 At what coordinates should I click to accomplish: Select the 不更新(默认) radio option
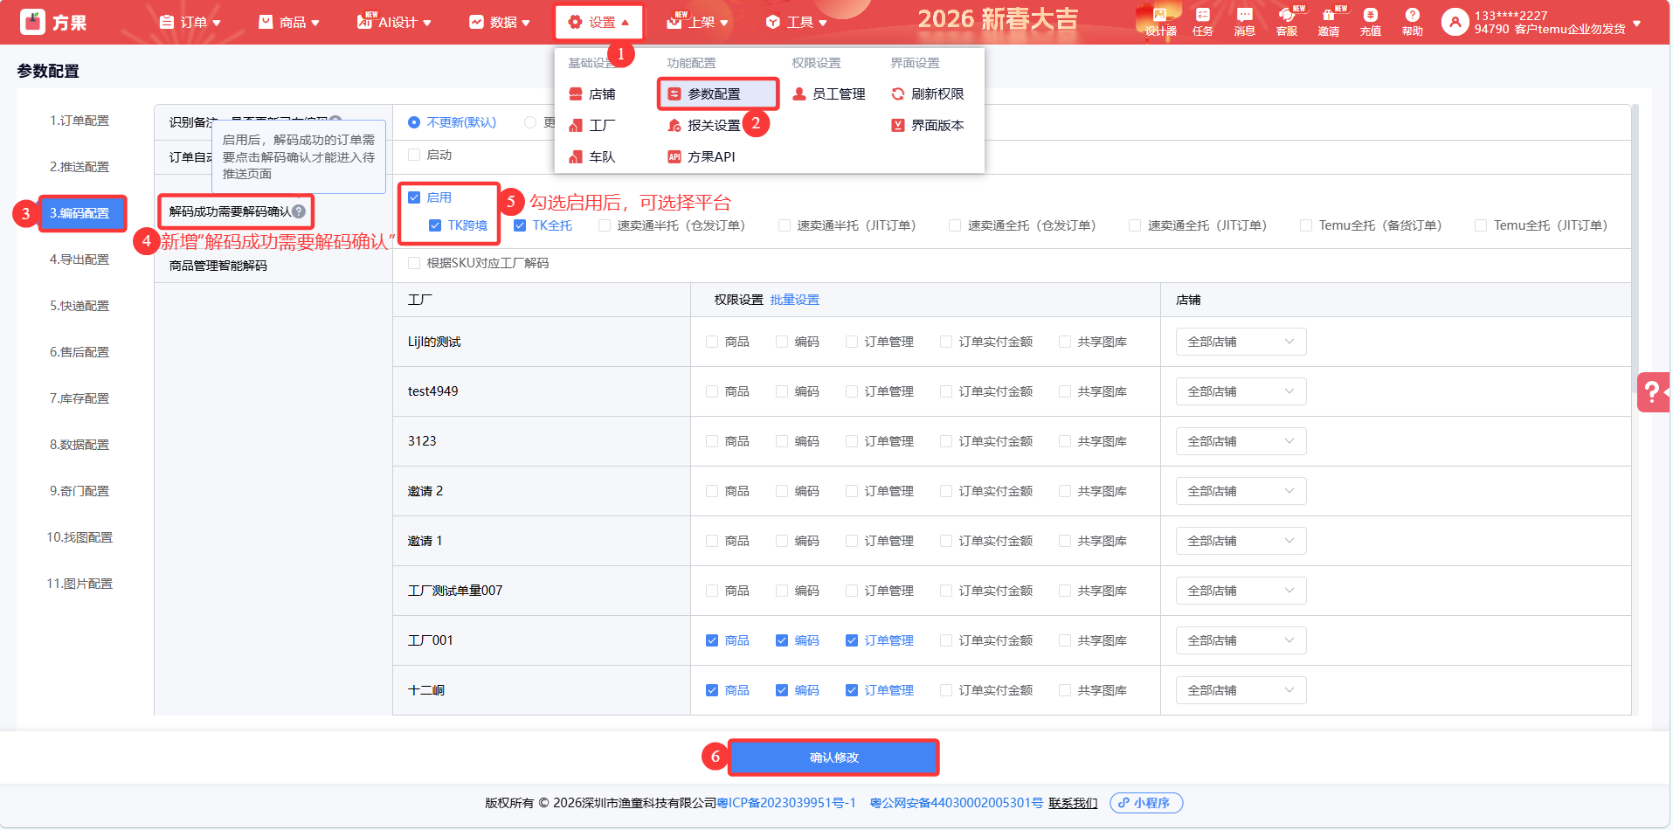coord(414,122)
